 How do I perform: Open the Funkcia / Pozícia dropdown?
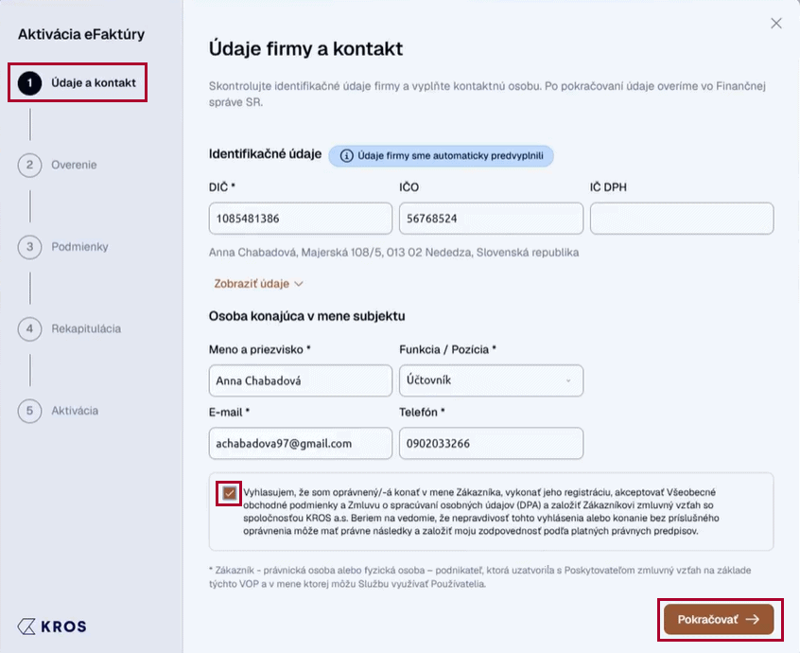click(491, 380)
